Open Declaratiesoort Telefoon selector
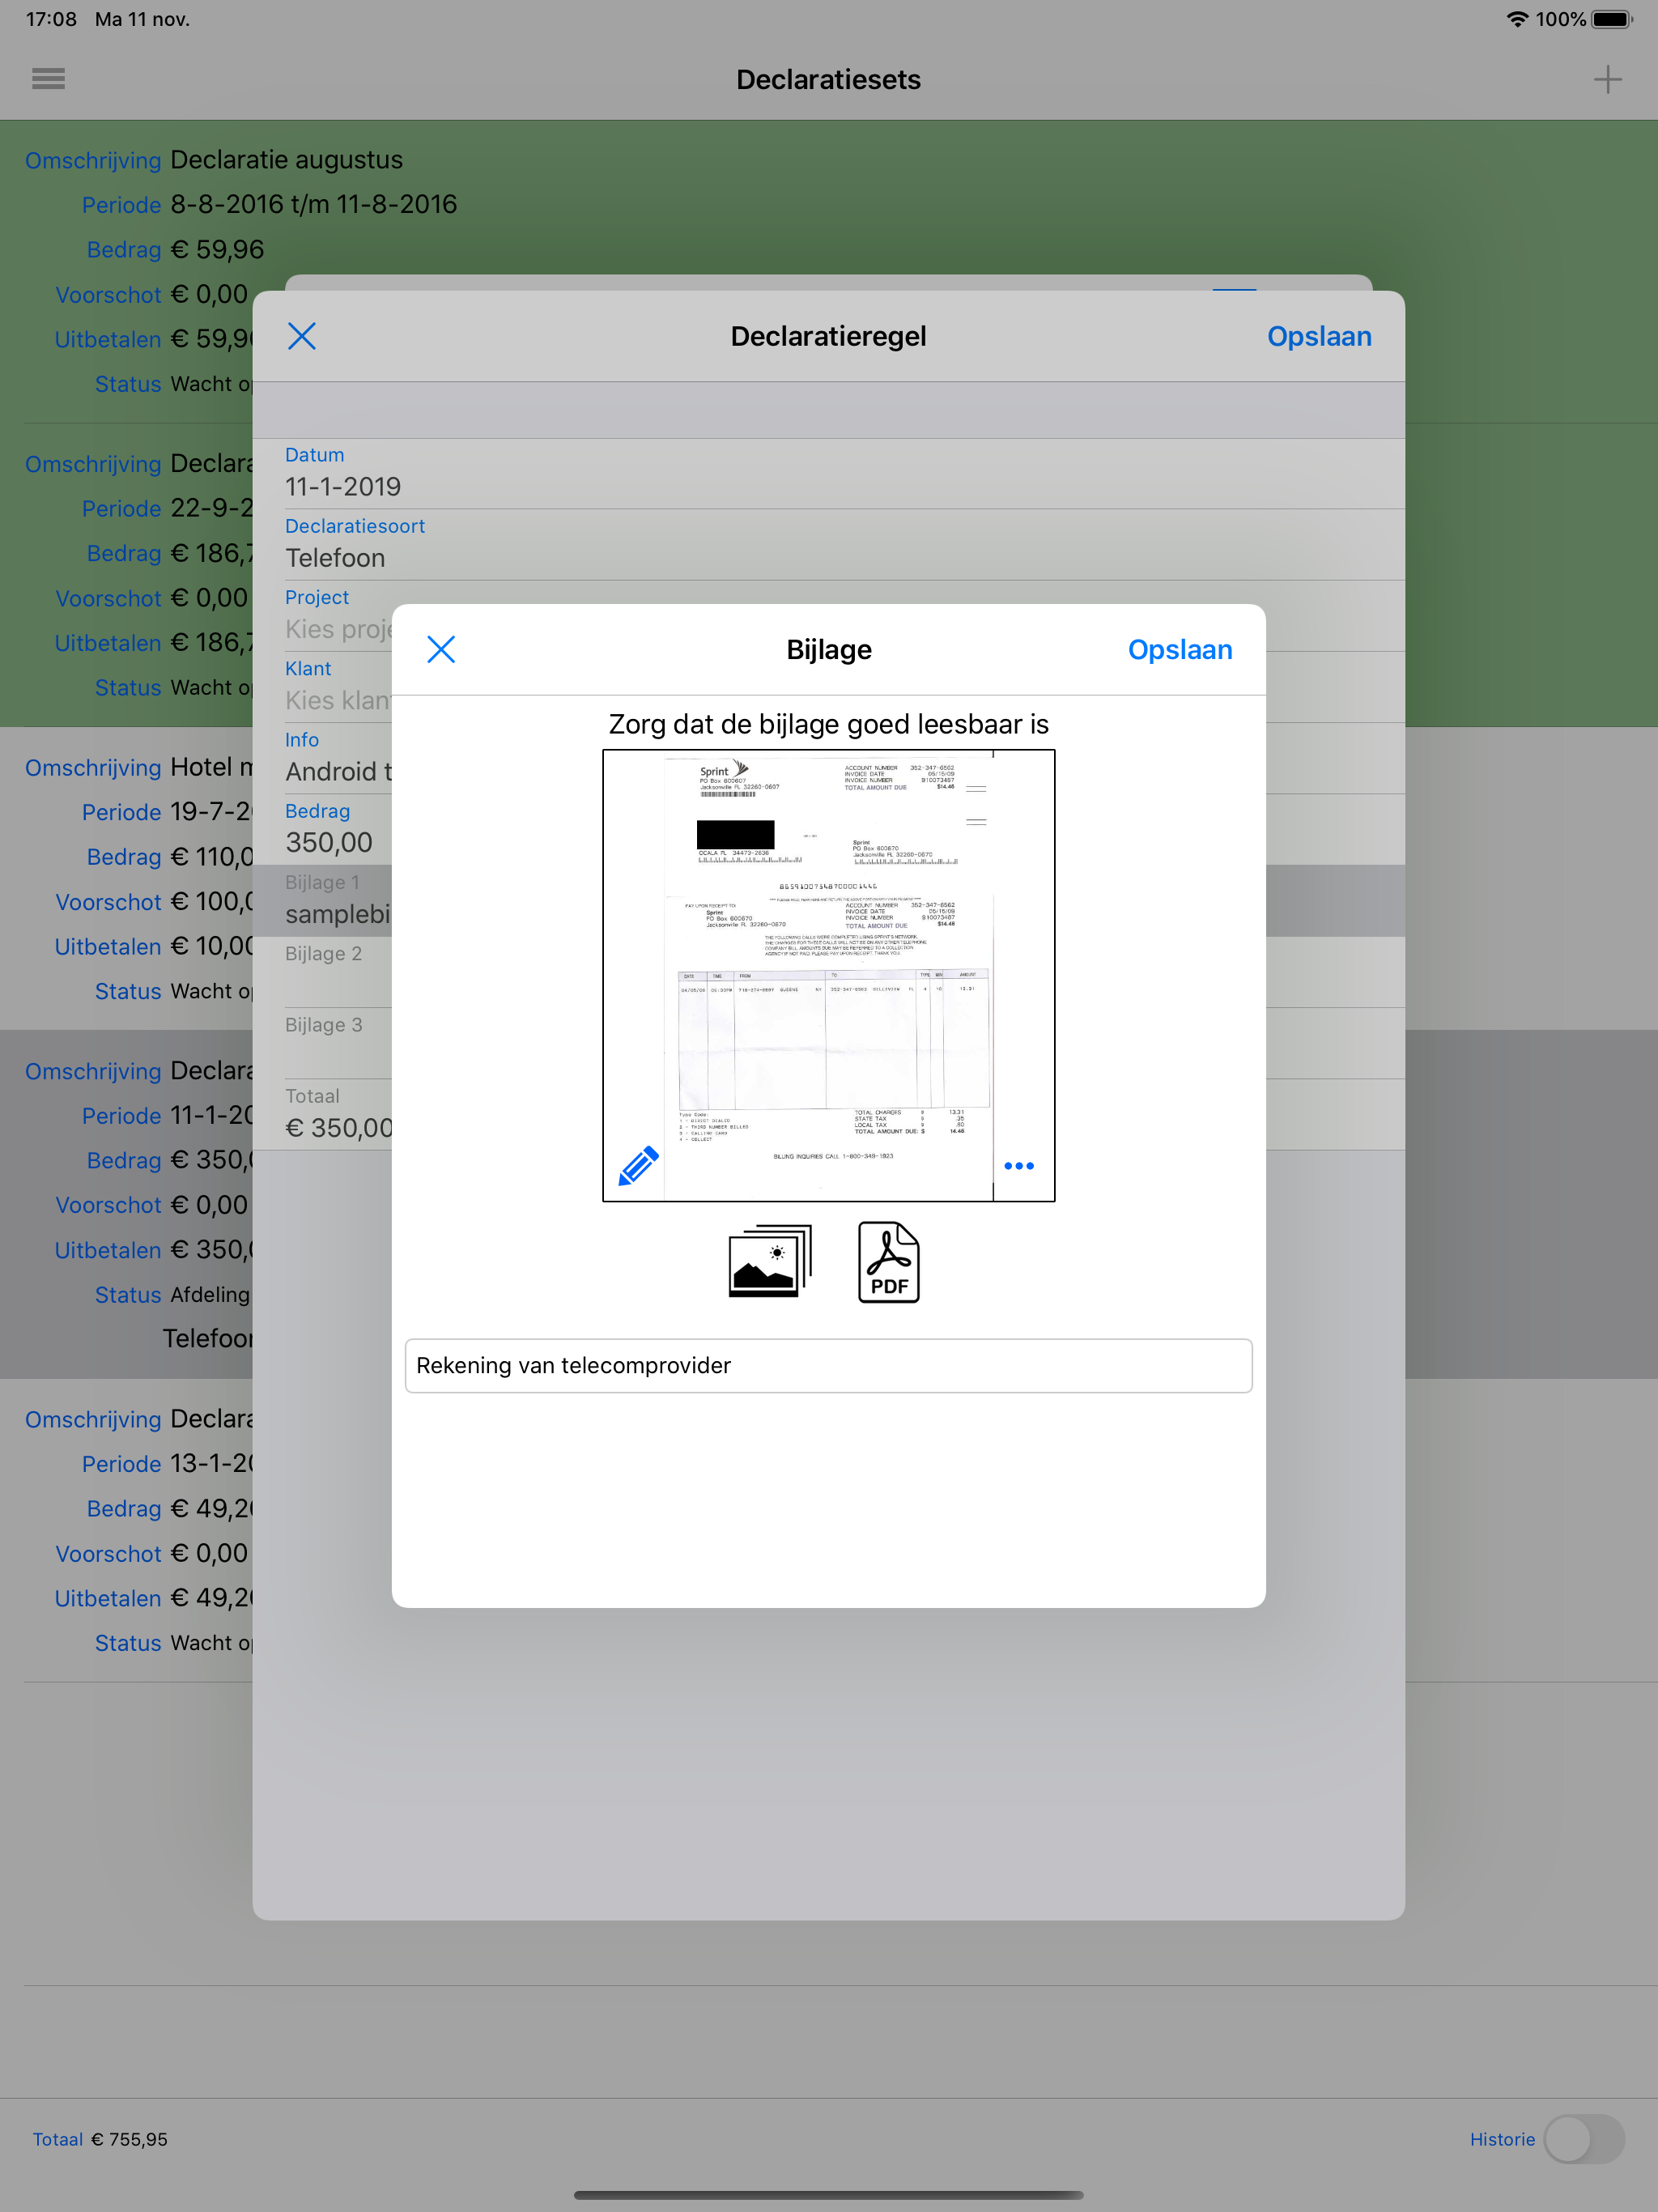This screenshot has height=2212, width=1658. pos(828,545)
